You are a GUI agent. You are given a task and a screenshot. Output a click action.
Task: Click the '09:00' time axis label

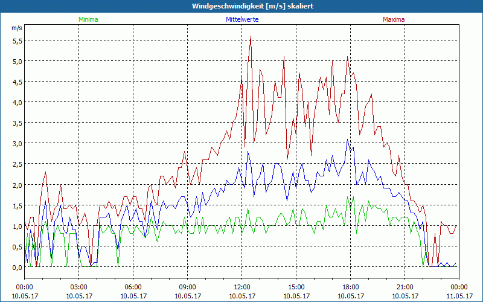click(188, 288)
